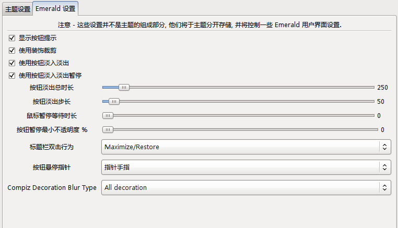Disable the 使用按钮淡入淡出 checkbox

pyautogui.click(x=12, y=63)
